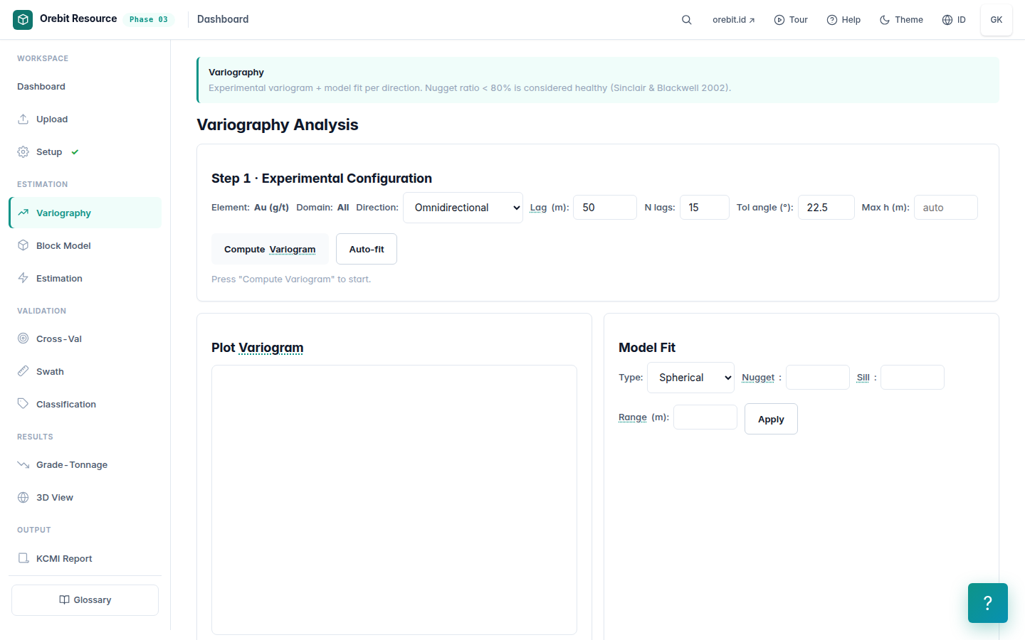
Task: Open the Swath validation page
Action: 85,371
